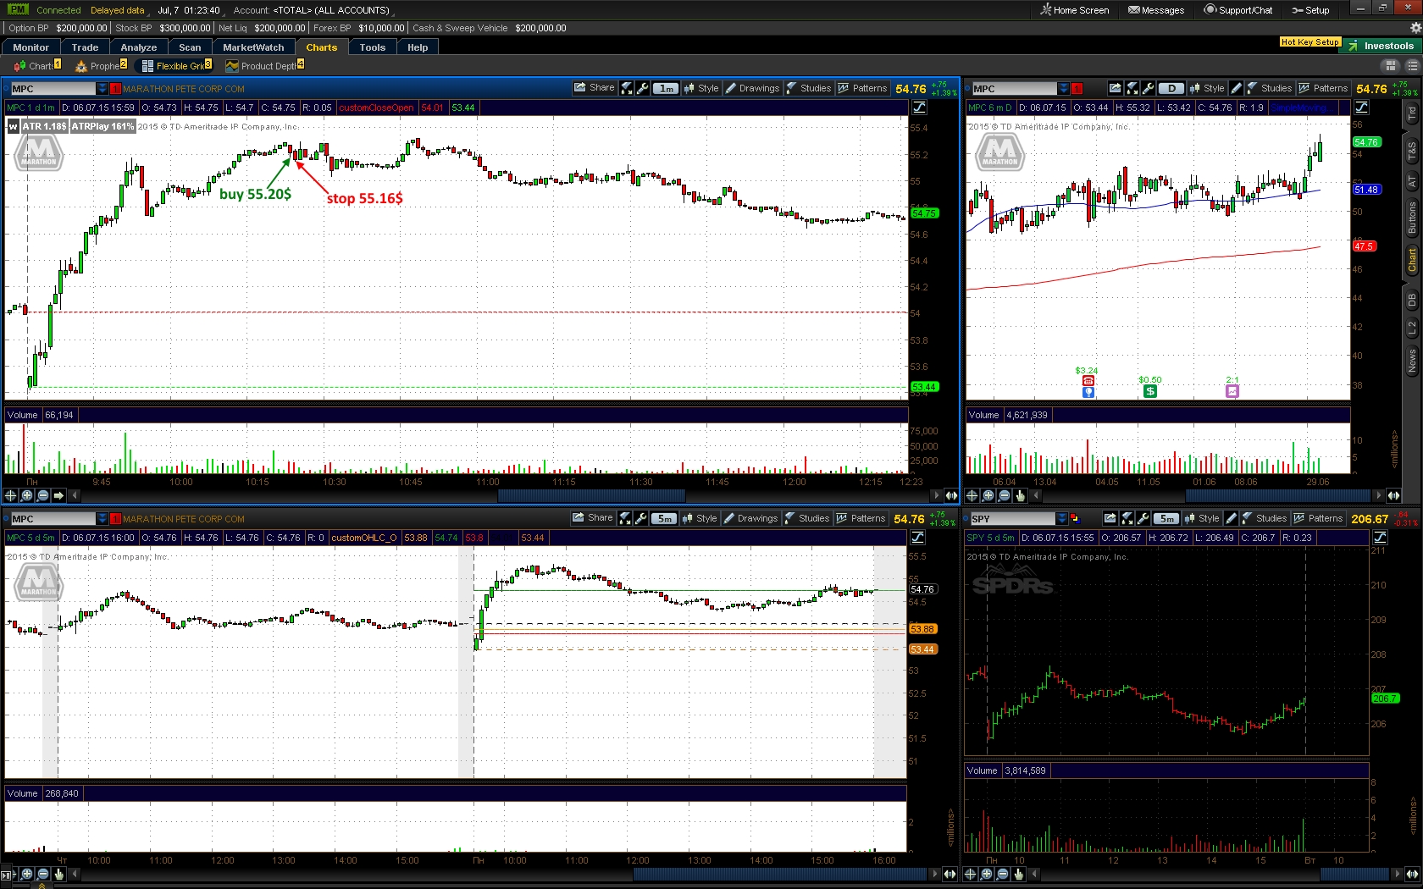Open the wrench settings icon on the SPY chart
This screenshot has width=1423, height=889.
(x=1143, y=518)
